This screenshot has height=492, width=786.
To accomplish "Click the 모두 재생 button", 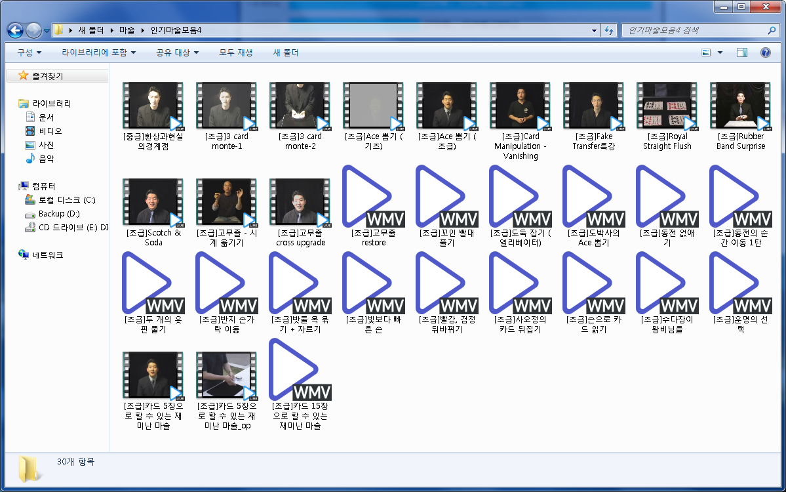I will 235,52.
